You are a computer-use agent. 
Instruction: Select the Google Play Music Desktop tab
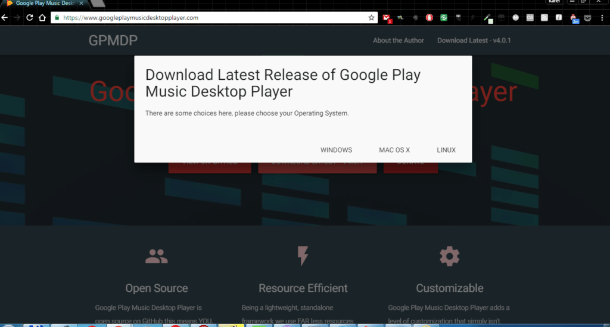[x=44, y=3]
